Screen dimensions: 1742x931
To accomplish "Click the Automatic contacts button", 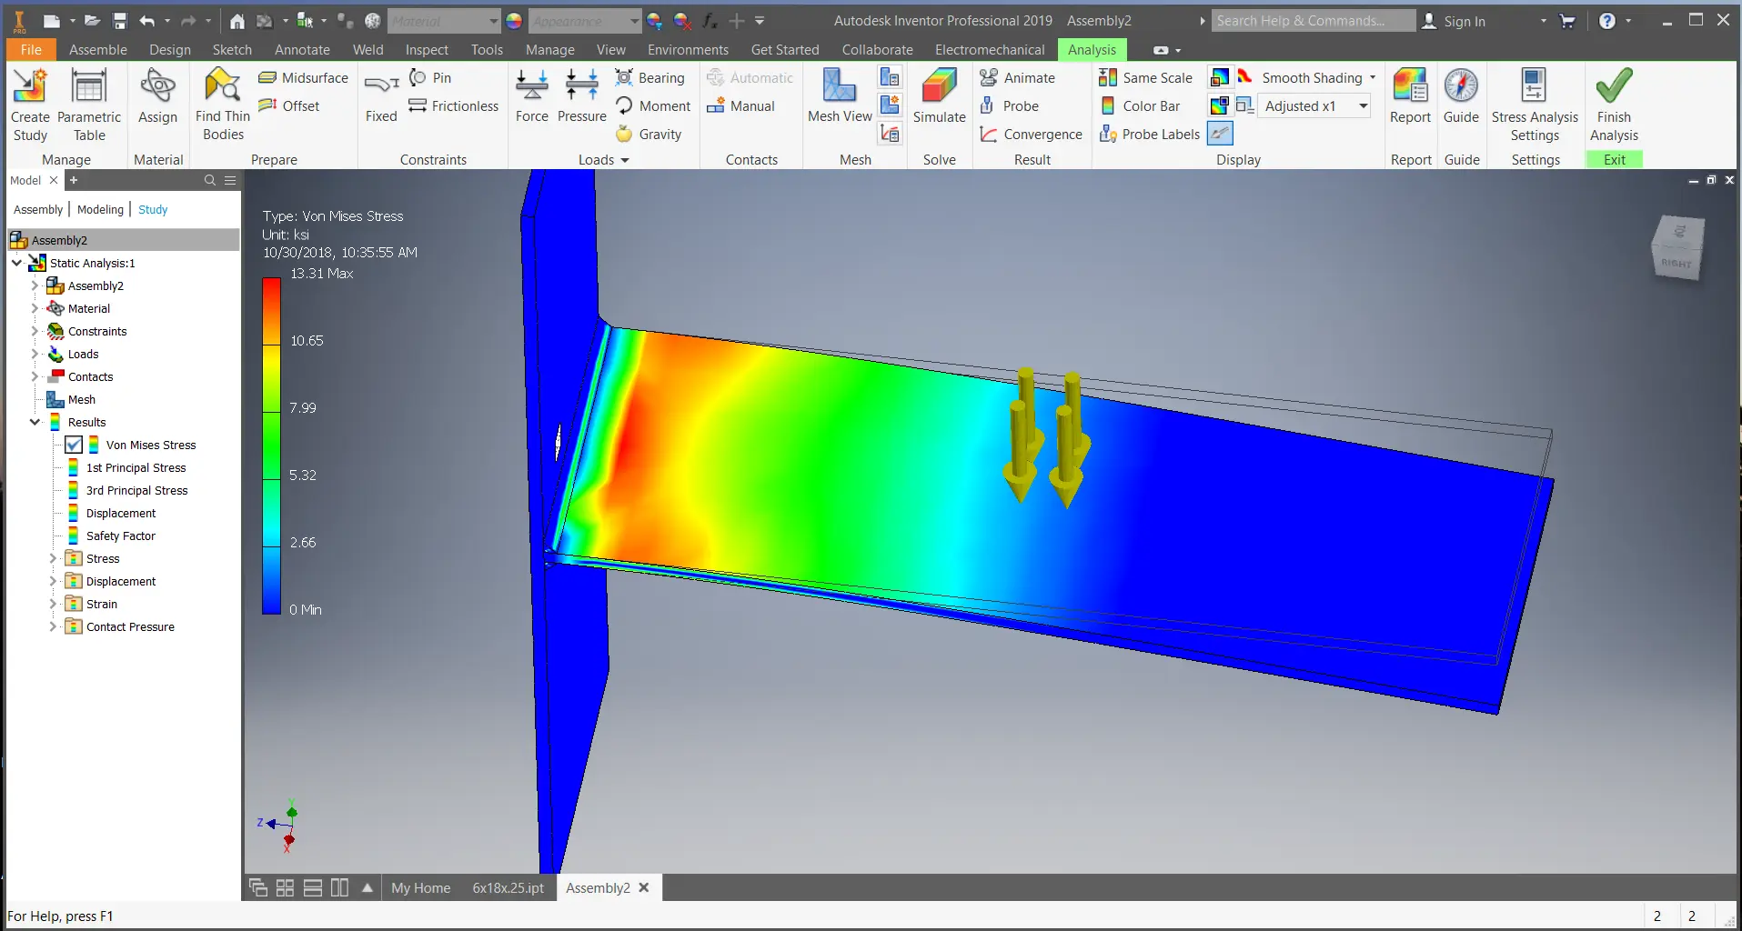I will click(x=750, y=78).
